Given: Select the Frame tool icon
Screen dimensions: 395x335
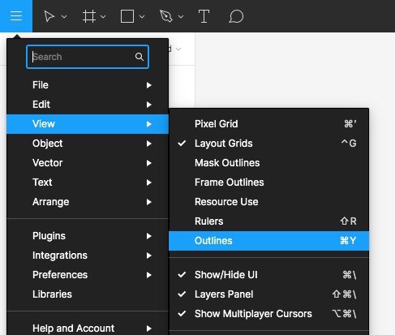Looking at the screenshot, I should coord(89,16).
